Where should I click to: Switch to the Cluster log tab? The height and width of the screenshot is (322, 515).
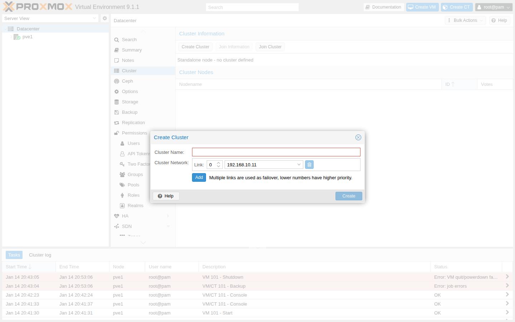(40, 255)
